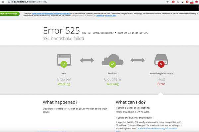Click the arrow between Browser and Cloudflare
The image size is (199, 132).
[x=87, y=60]
